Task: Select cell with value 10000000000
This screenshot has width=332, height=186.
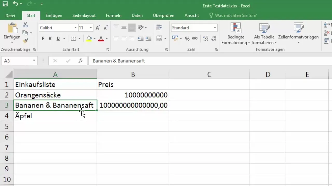Action: (x=133, y=95)
